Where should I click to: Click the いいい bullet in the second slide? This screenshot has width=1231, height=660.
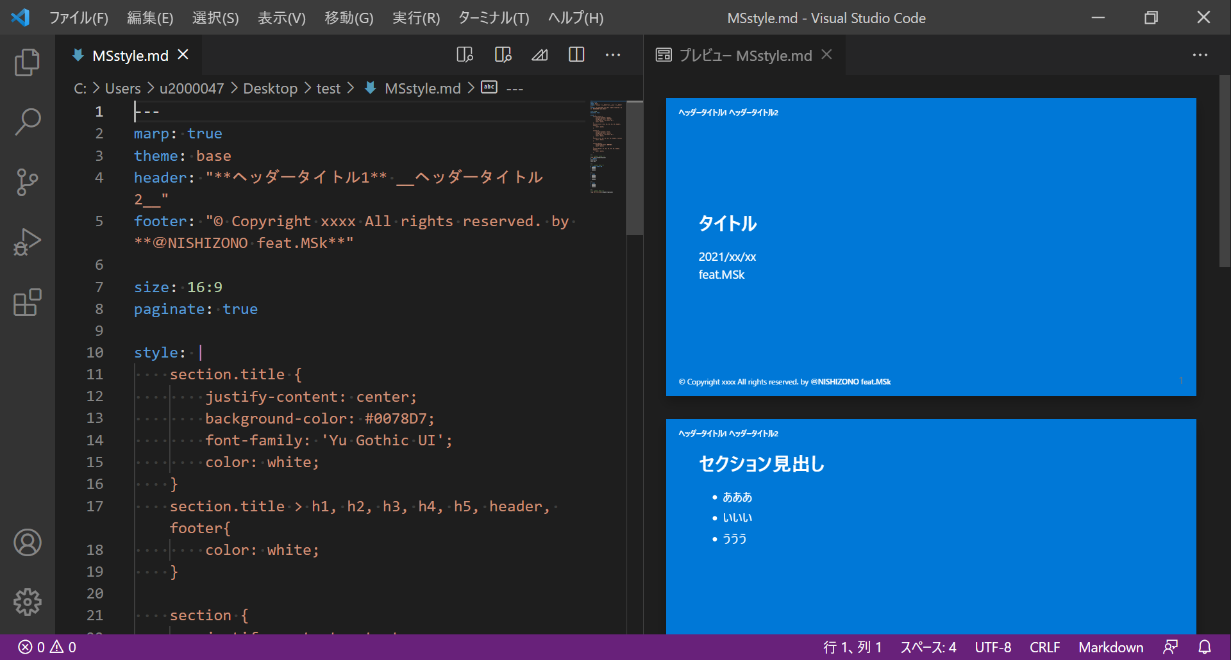pos(737,518)
